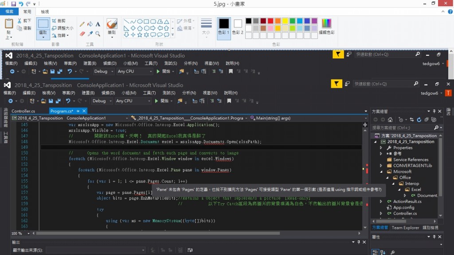This screenshot has height=255, width=454.
Task: Open the Paint View ribbon tab
Action: coord(45,12)
